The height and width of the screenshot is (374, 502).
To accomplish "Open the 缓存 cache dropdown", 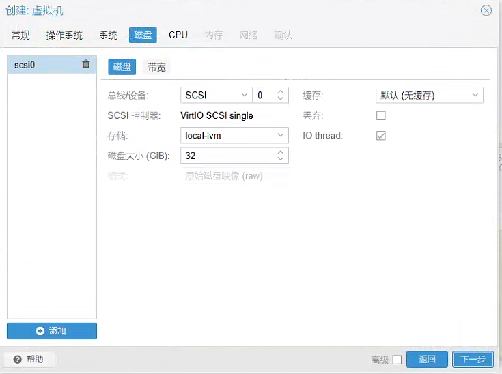I will tap(475, 95).
